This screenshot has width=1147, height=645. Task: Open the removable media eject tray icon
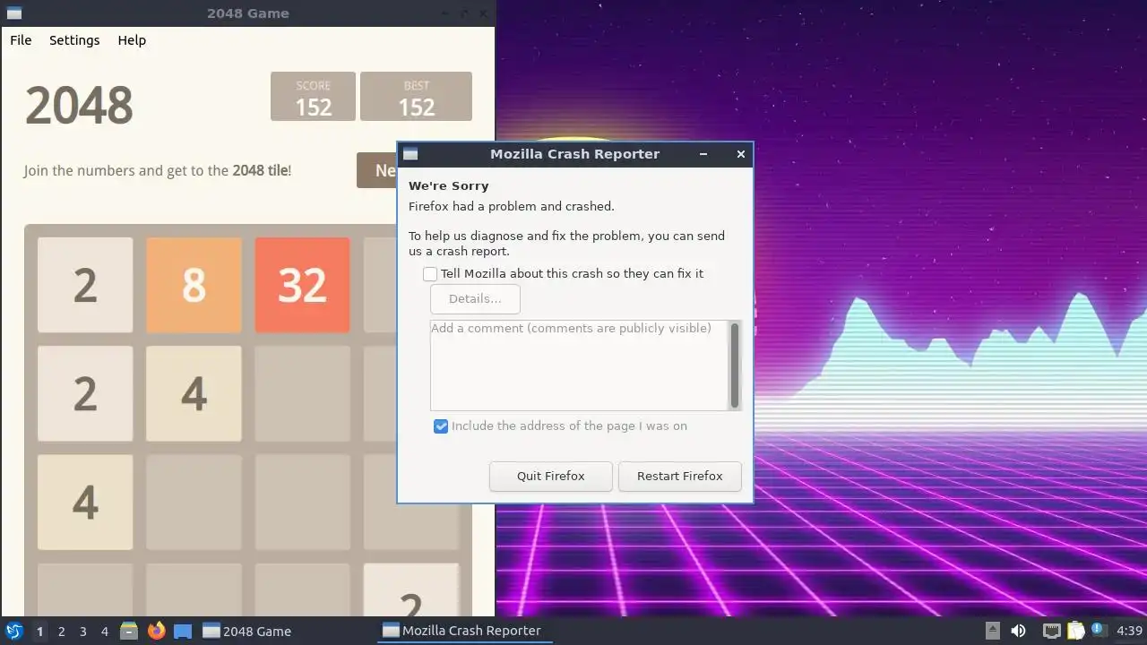(x=993, y=632)
